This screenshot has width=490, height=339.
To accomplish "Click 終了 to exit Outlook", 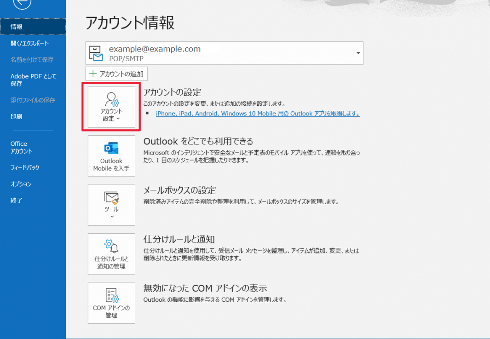I will (x=16, y=201).
